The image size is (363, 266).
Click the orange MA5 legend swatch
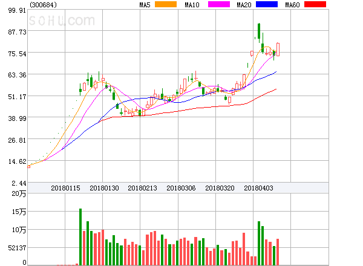pos(166,4)
